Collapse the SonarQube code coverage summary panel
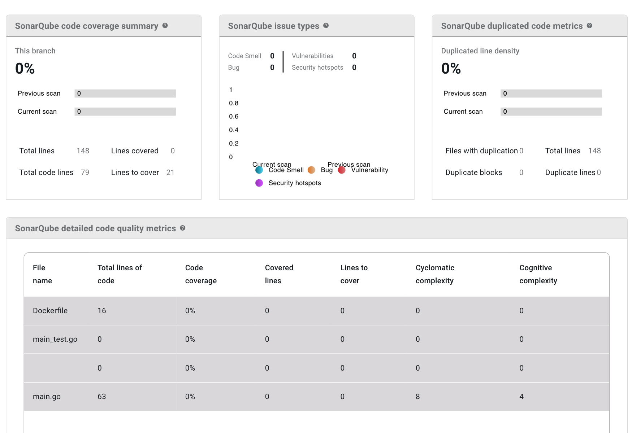 (86, 26)
